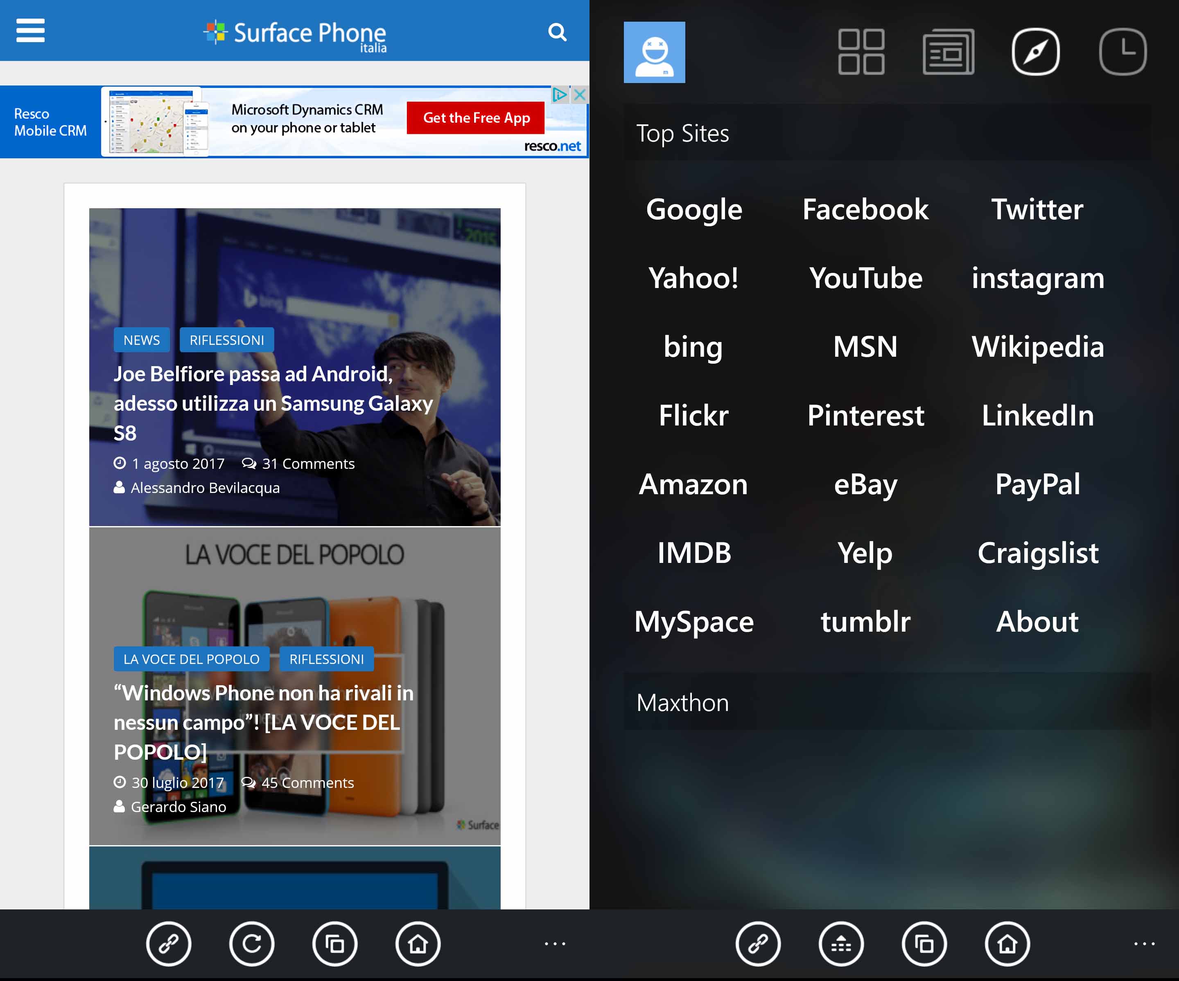Screen dimensions: 1179x981
Task: Open About from Top Sites
Action: [x=1037, y=622]
